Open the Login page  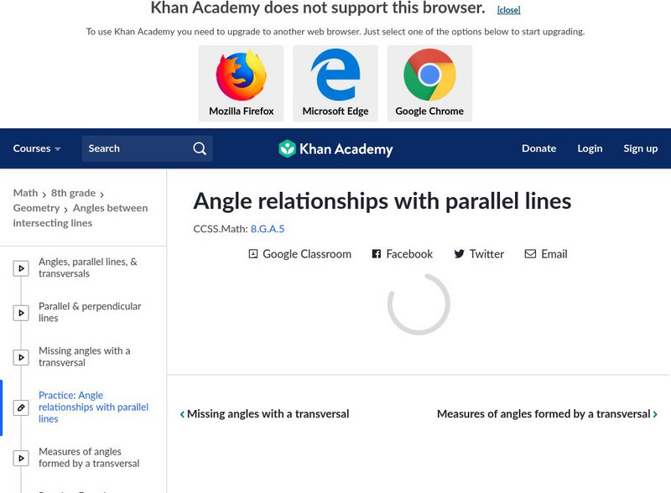click(x=590, y=148)
